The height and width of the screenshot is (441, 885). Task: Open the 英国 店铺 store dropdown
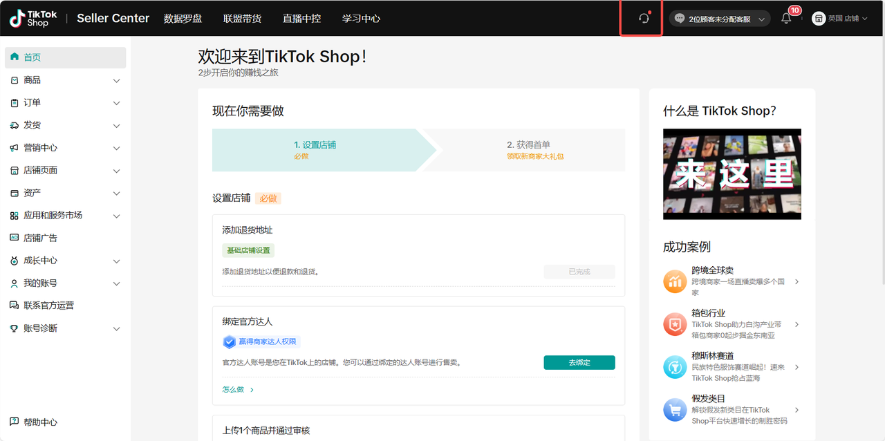[839, 19]
